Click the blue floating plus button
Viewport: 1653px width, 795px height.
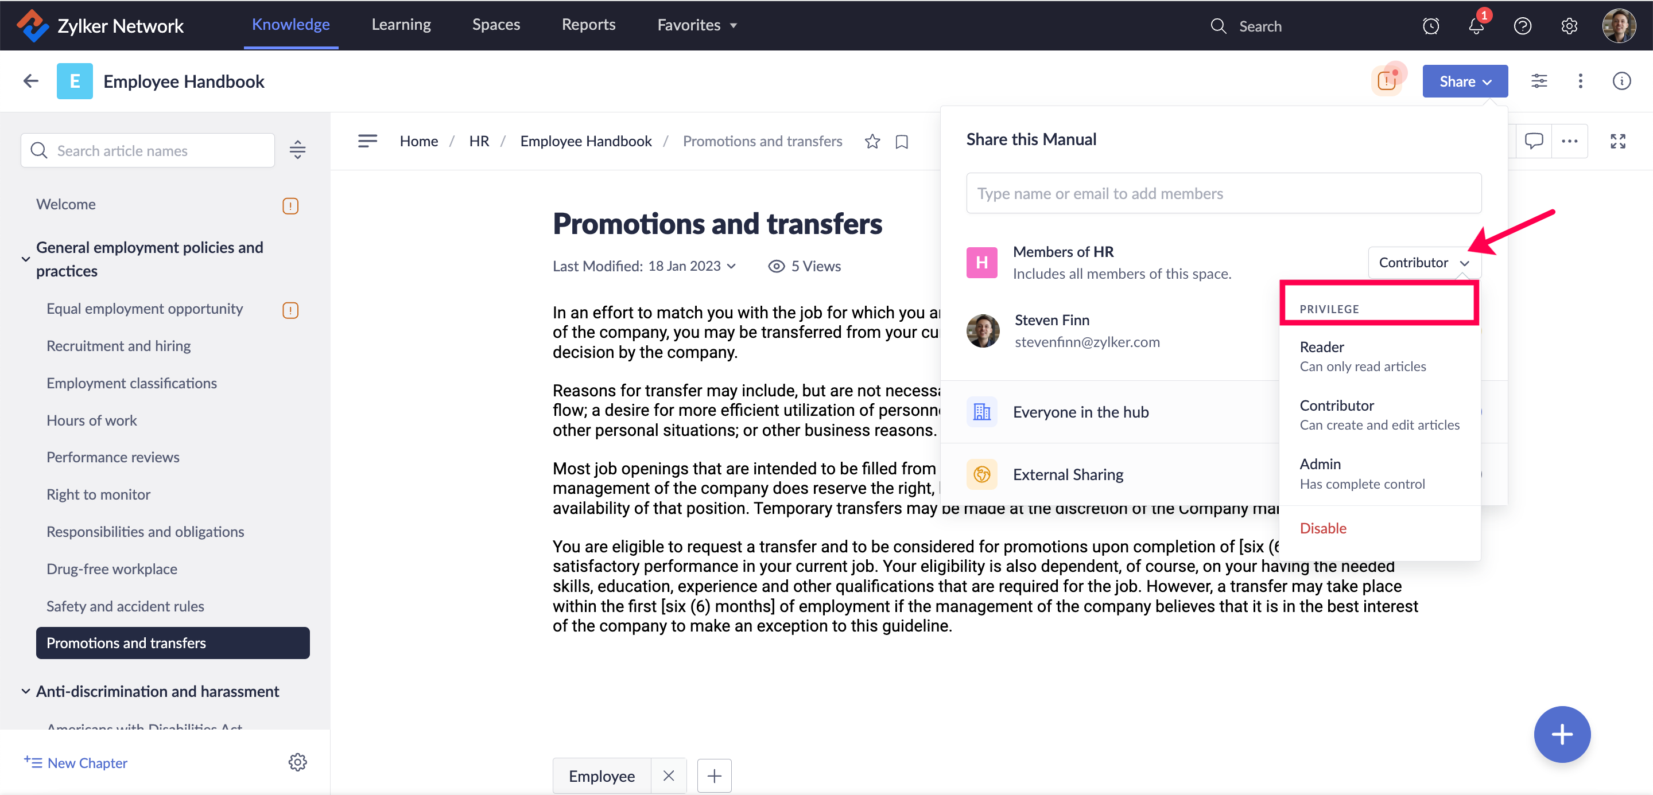1562,734
